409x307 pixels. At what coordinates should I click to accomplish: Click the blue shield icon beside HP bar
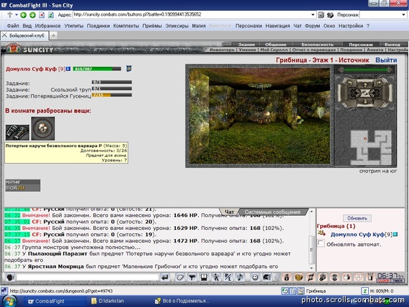pyautogui.click(x=129, y=69)
